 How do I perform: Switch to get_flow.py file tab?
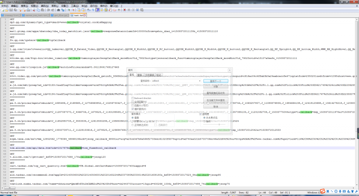pos(60,15)
